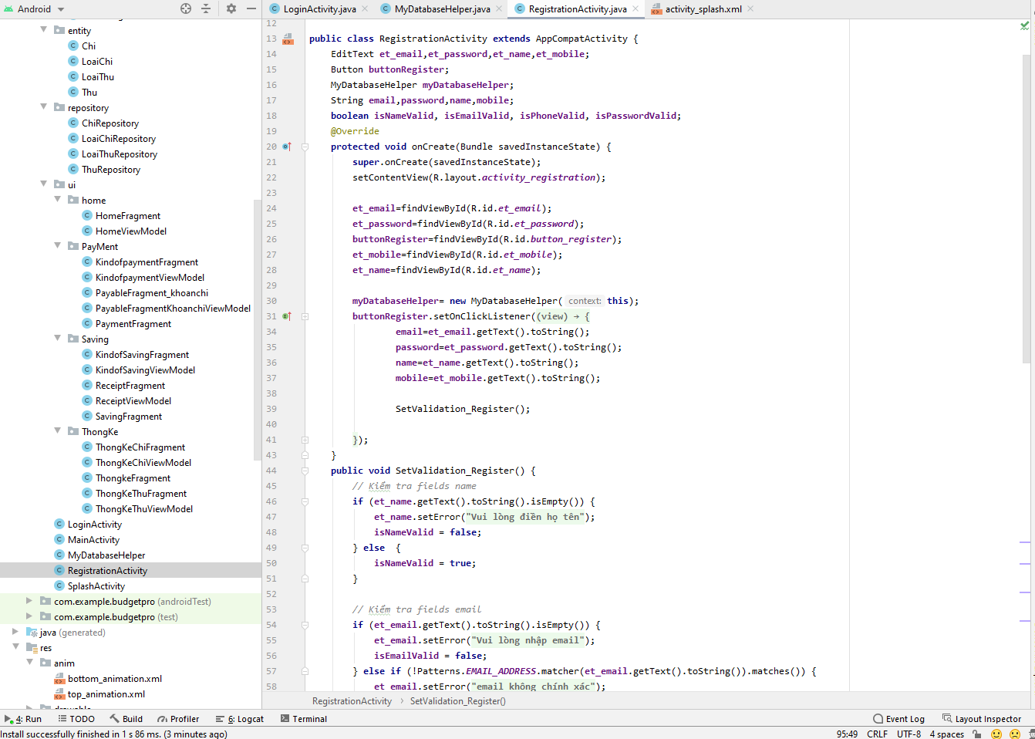Click SetValidation_Register() breadcrumb
The height and width of the screenshot is (739, 1035).
[x=458, y=701]
